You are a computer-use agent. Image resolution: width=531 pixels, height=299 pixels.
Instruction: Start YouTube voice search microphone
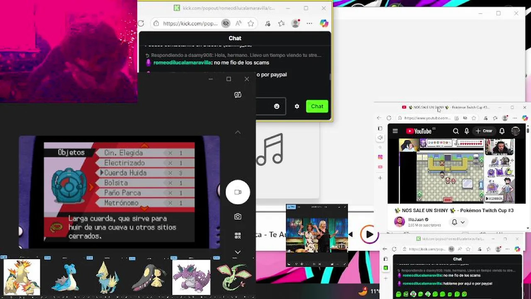[467, 131]
